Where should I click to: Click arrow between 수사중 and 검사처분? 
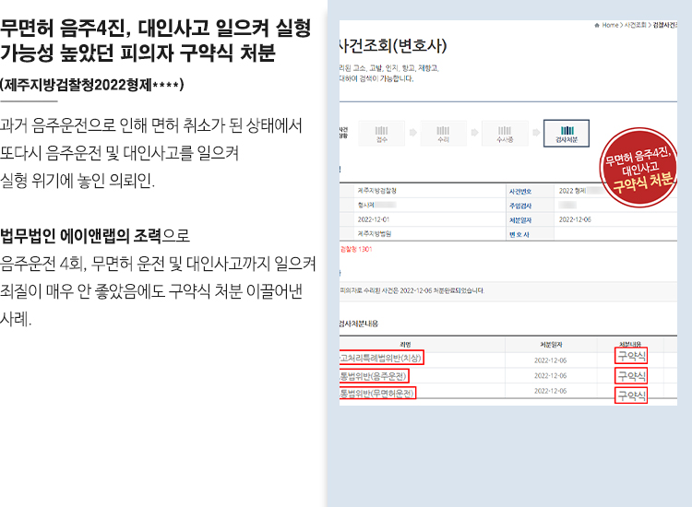tap(533, 134)
